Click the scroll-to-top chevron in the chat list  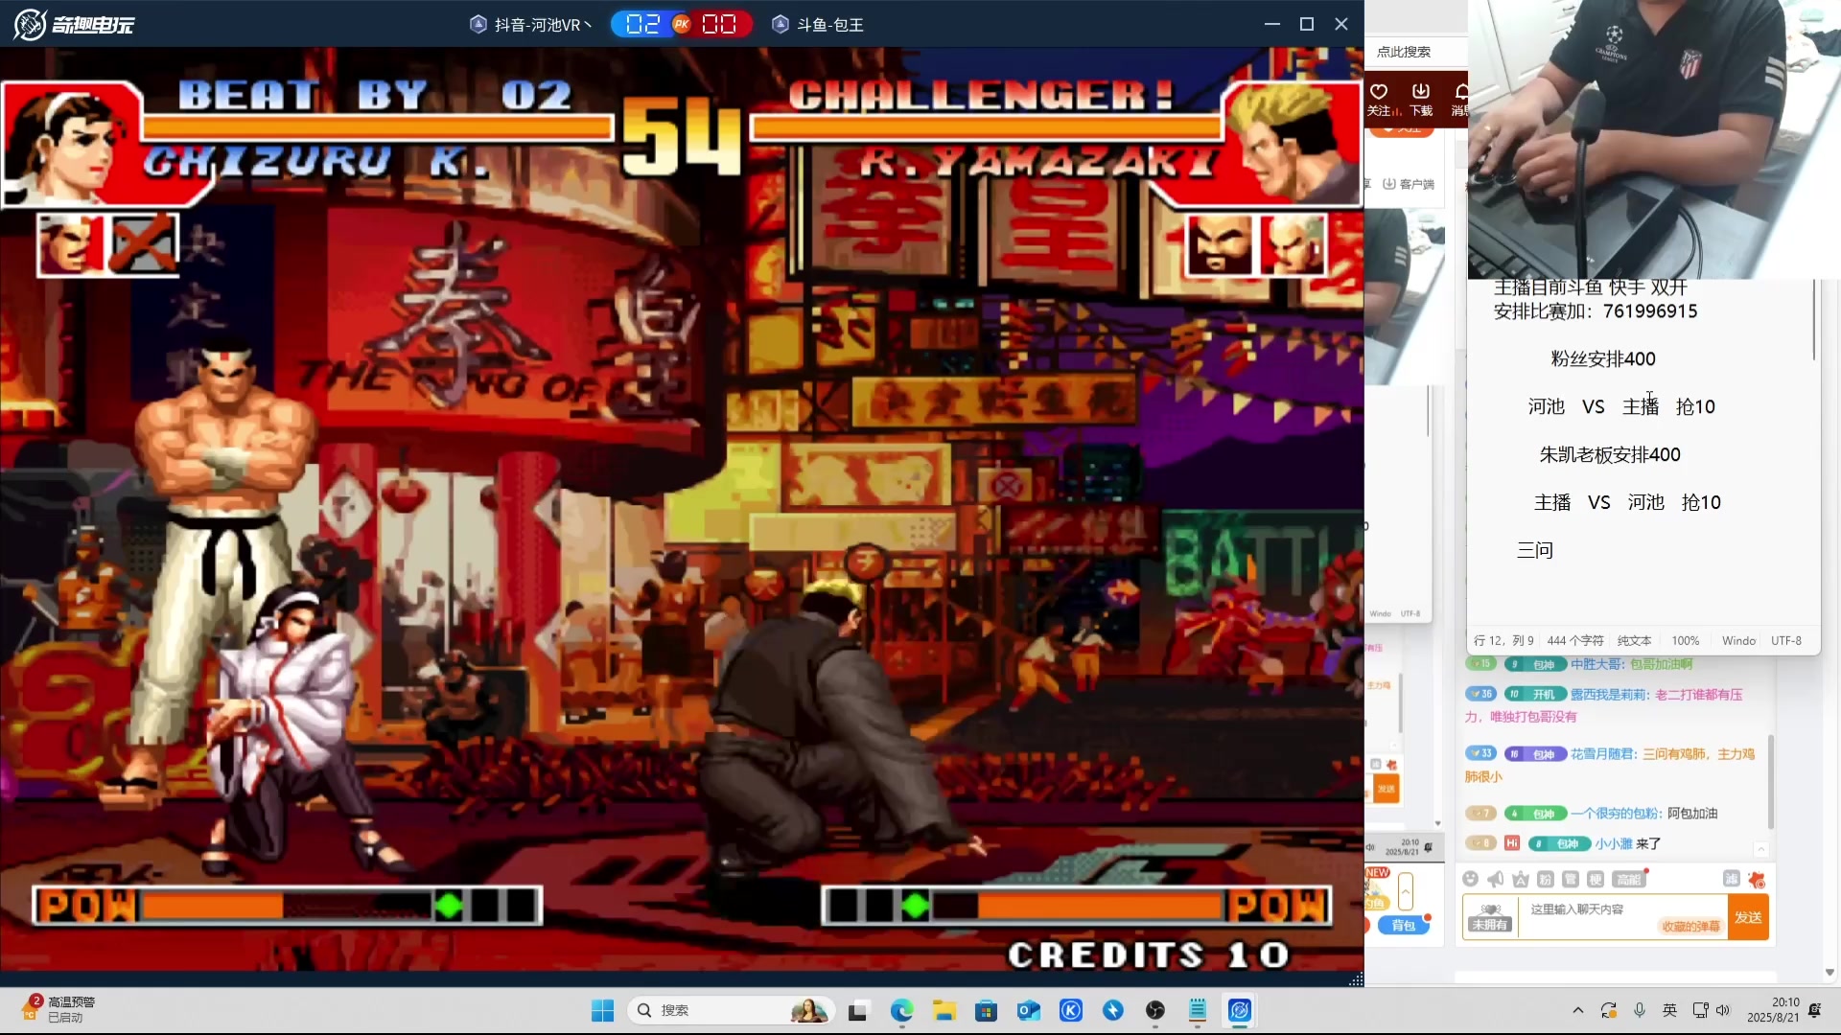coord(1761,849)
